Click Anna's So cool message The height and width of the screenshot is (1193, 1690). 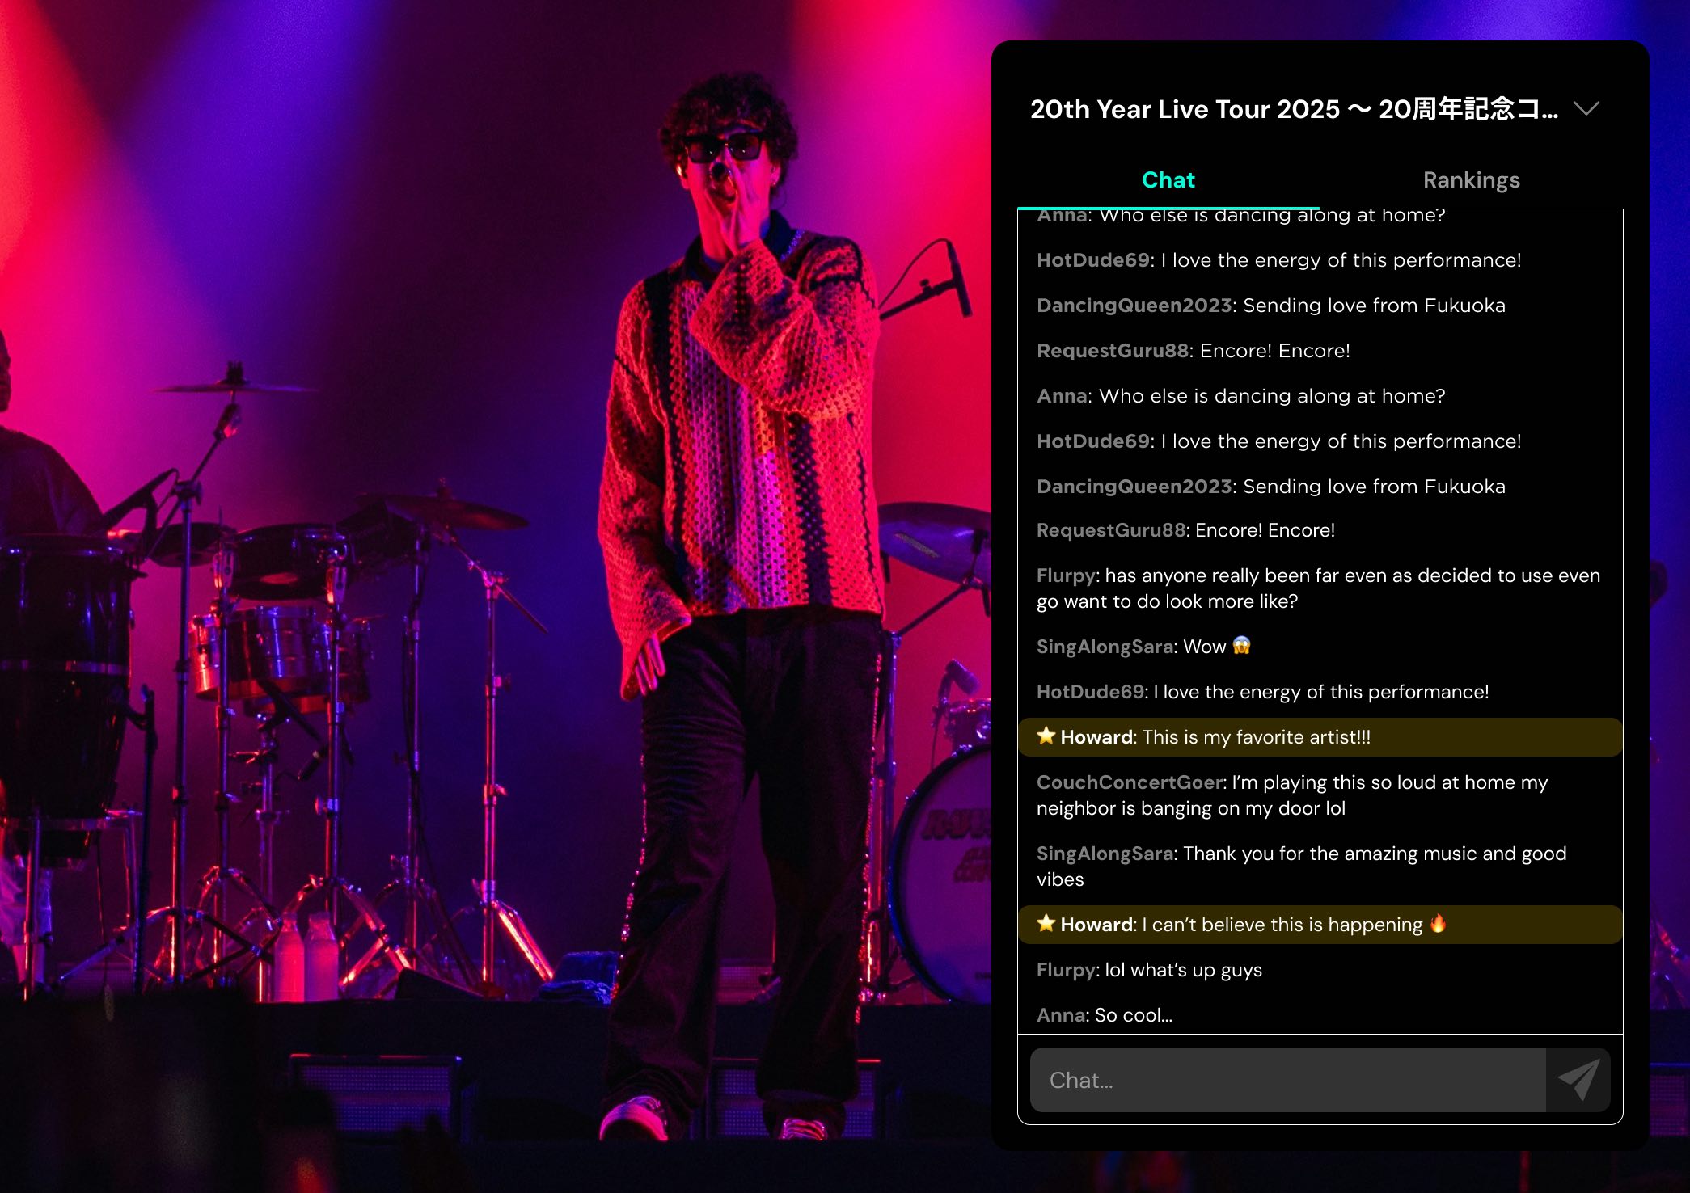[1132, 1015]
